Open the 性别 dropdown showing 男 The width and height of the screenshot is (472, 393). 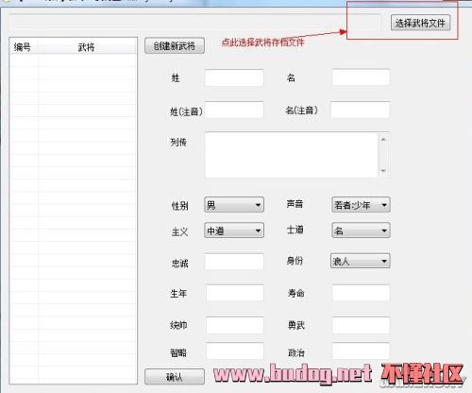(x=234, y=205)
